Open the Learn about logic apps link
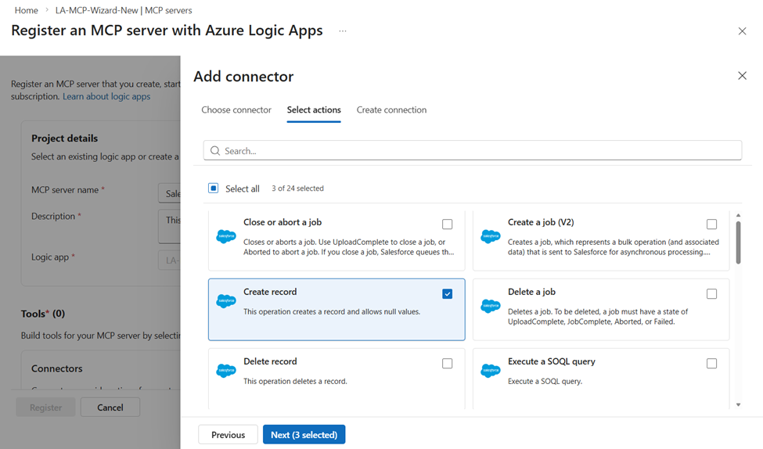 pos(106,96)
